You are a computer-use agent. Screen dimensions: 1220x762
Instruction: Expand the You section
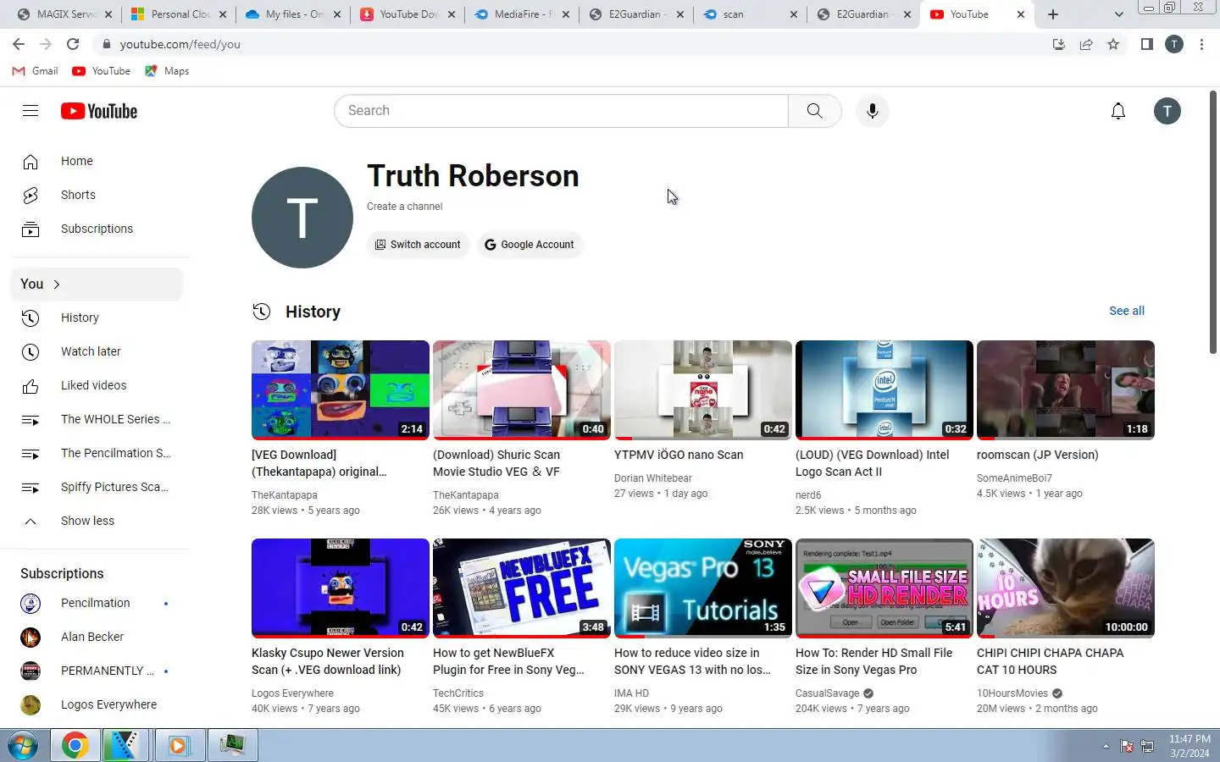pyautogui.click(x=96, y=284)
